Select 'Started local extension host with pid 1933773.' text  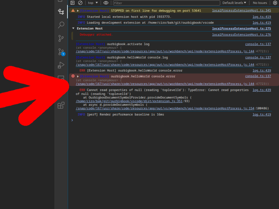[x=129, y=17]
